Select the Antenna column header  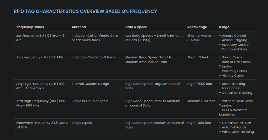click(x=79, y=27)
